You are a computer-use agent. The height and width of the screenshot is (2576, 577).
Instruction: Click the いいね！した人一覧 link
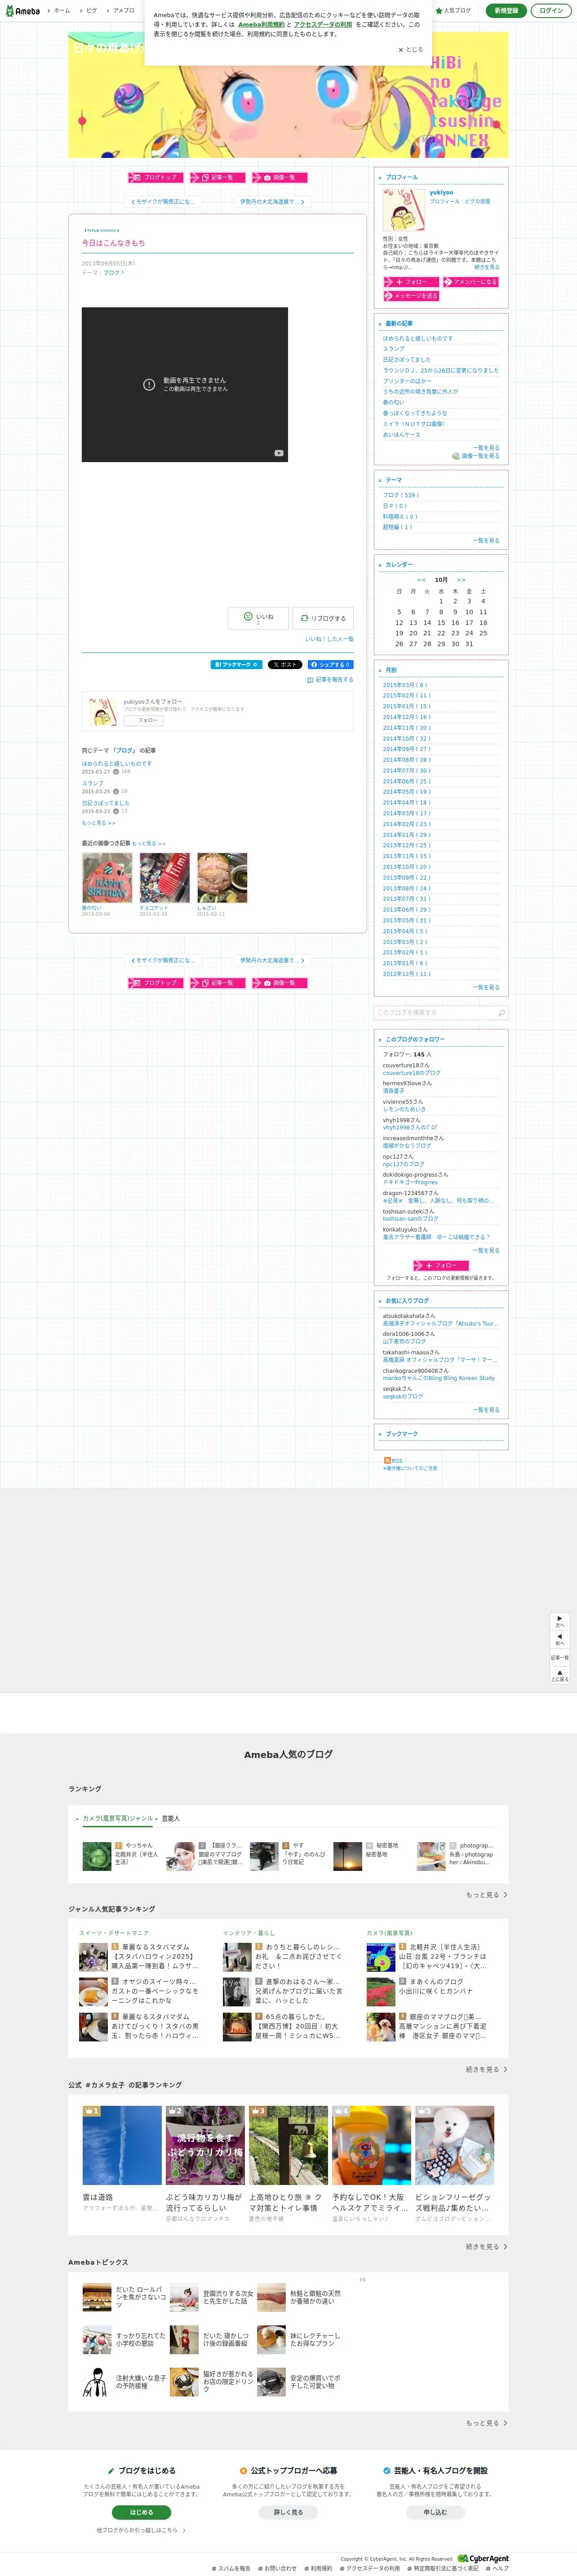(x=329, y=639)
